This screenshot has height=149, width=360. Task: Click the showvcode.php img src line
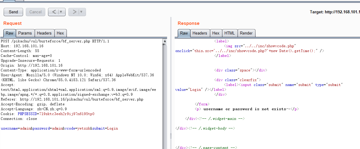tap(260, 46)
